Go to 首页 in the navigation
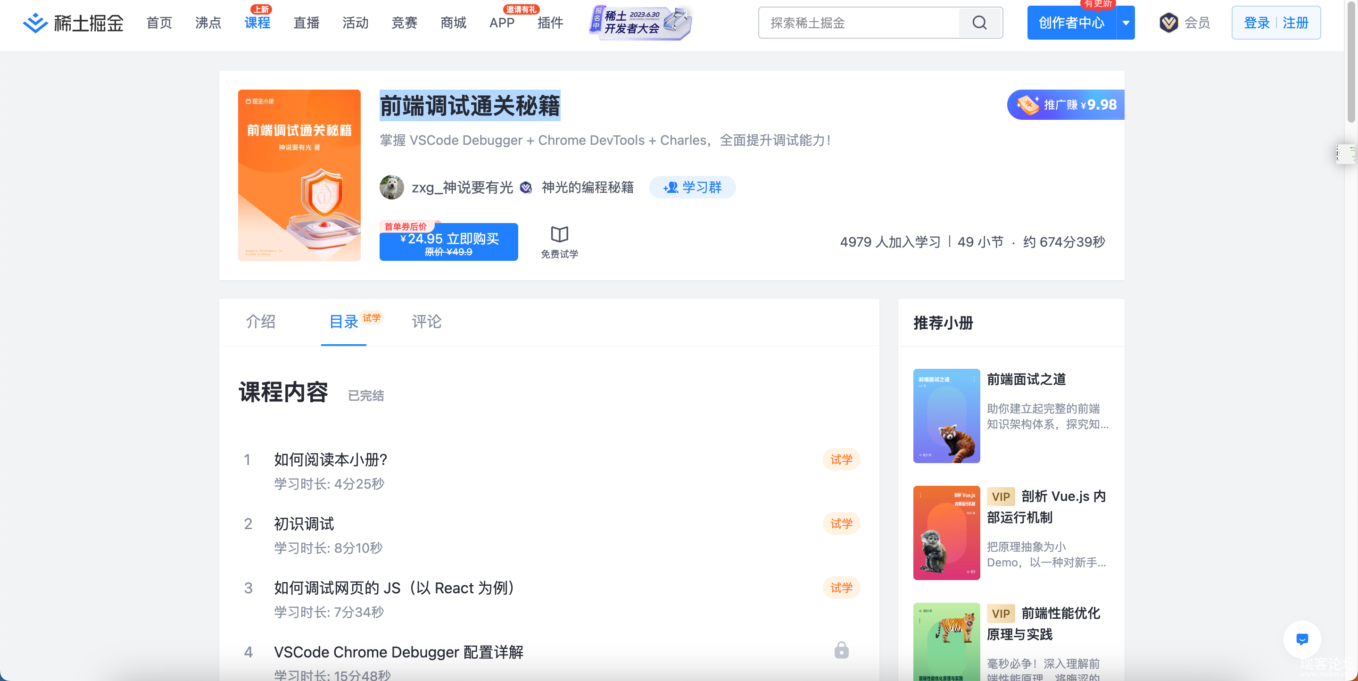 [x=159, y=23]
